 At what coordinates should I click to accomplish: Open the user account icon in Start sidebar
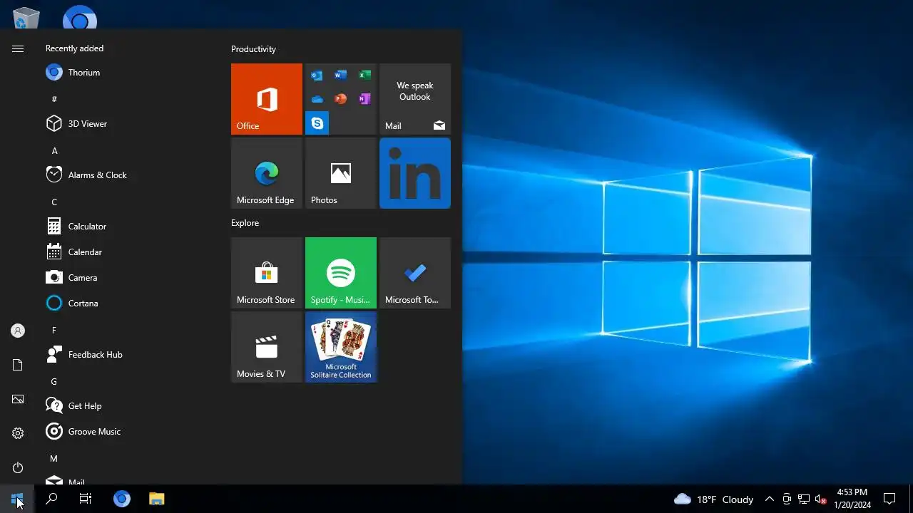pos(18,331)
